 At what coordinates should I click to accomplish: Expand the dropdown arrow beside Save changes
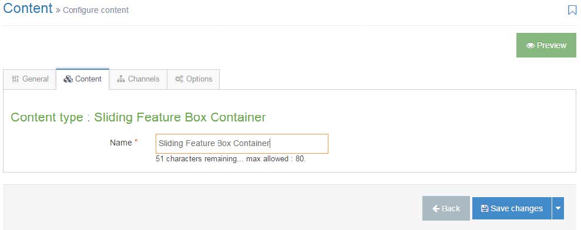558,208
